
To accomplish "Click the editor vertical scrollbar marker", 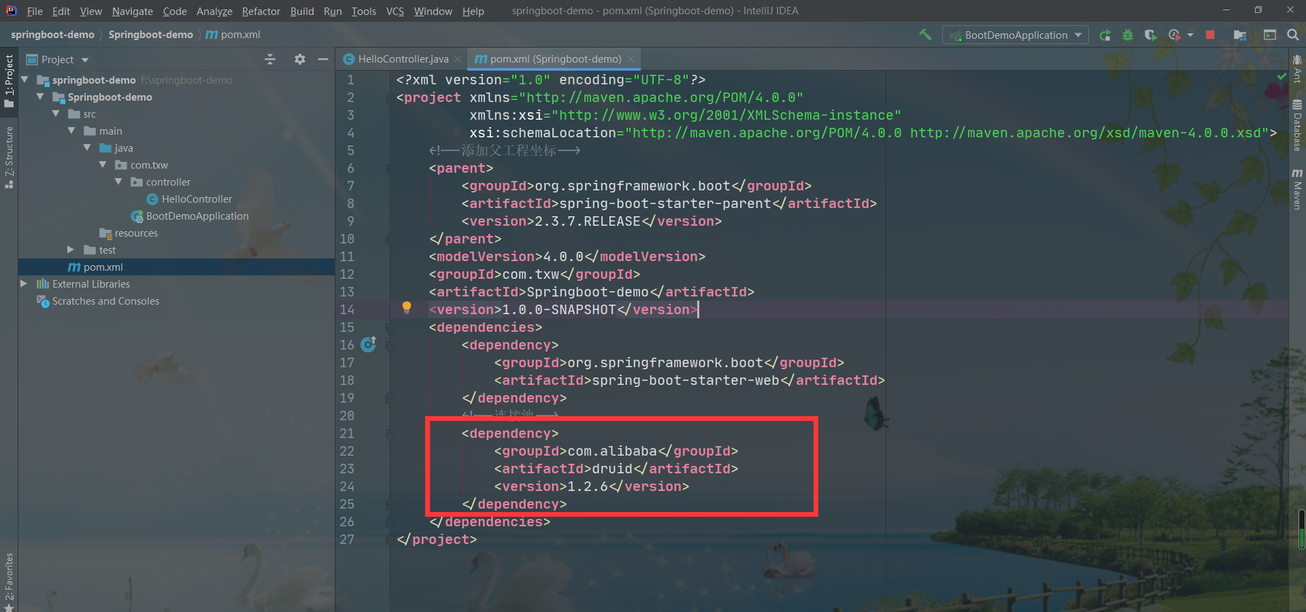I will pyautogui.click(x=1301, y=529).
